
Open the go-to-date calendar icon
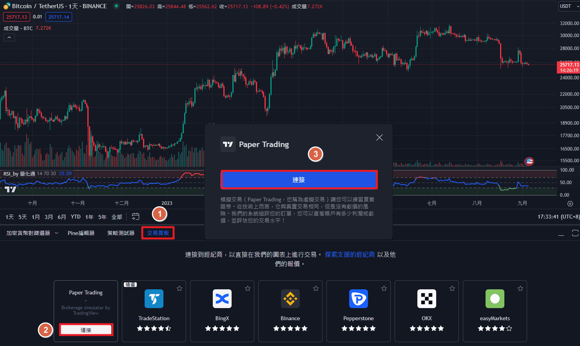[x=135, y=217]
